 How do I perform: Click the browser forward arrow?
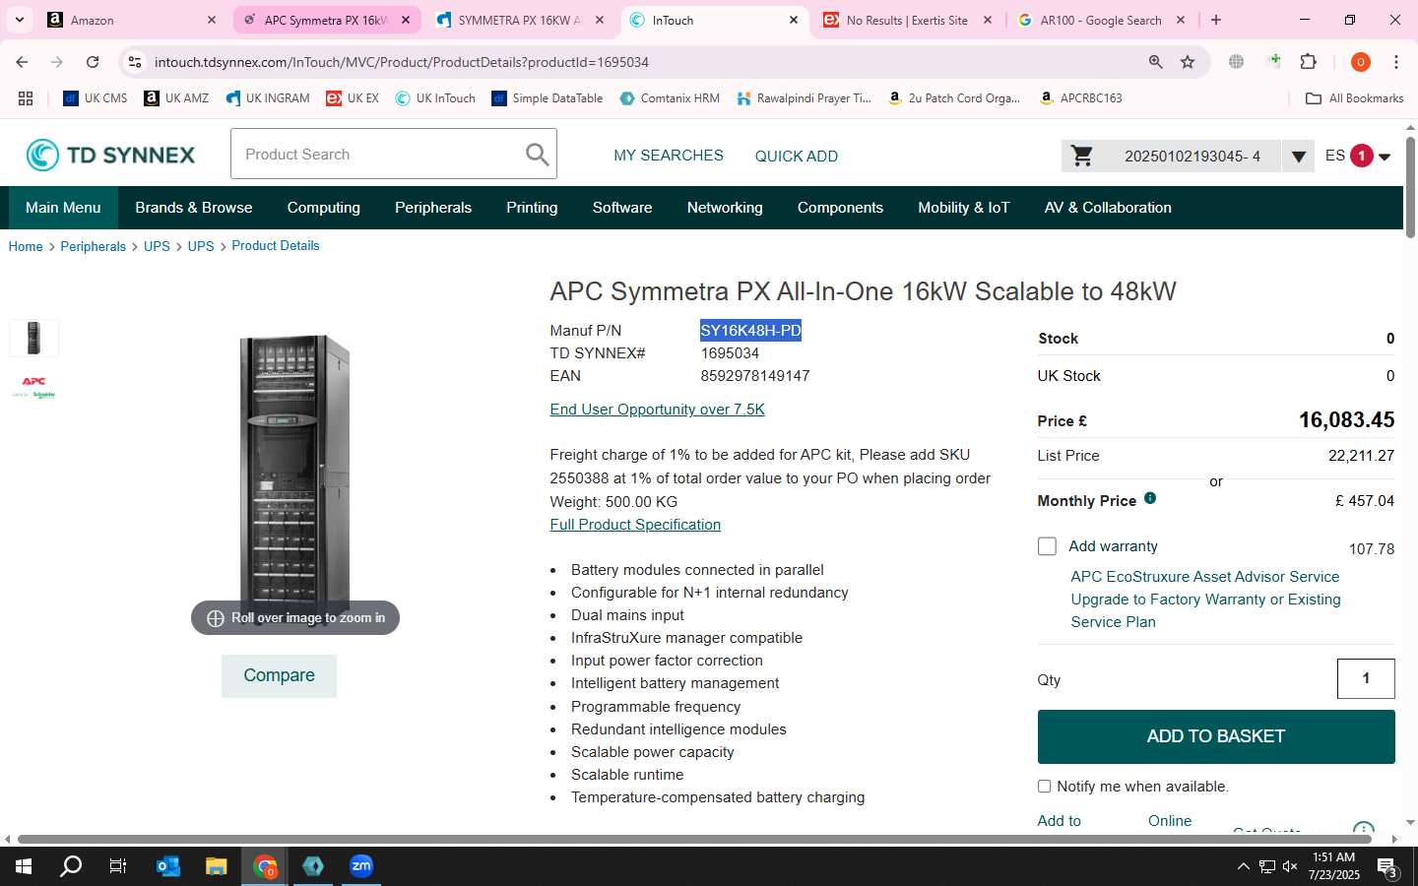(57, 62)
